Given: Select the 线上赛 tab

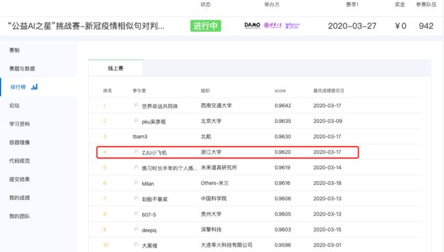Looking at the screenshot, I should click(x=116, y=68).
